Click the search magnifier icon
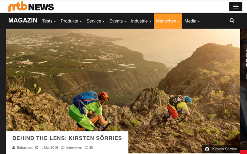 232,21
